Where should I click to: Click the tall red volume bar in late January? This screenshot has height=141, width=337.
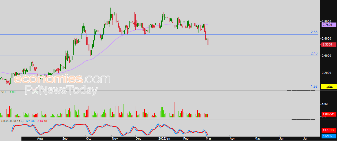coord(175,110)
